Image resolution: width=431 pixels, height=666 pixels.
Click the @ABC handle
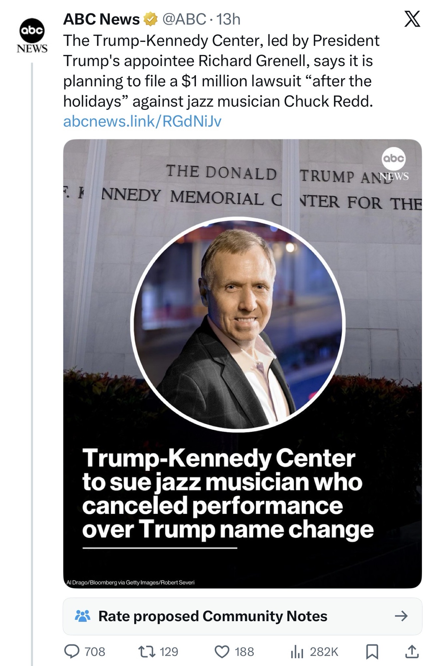click(184, 20)
